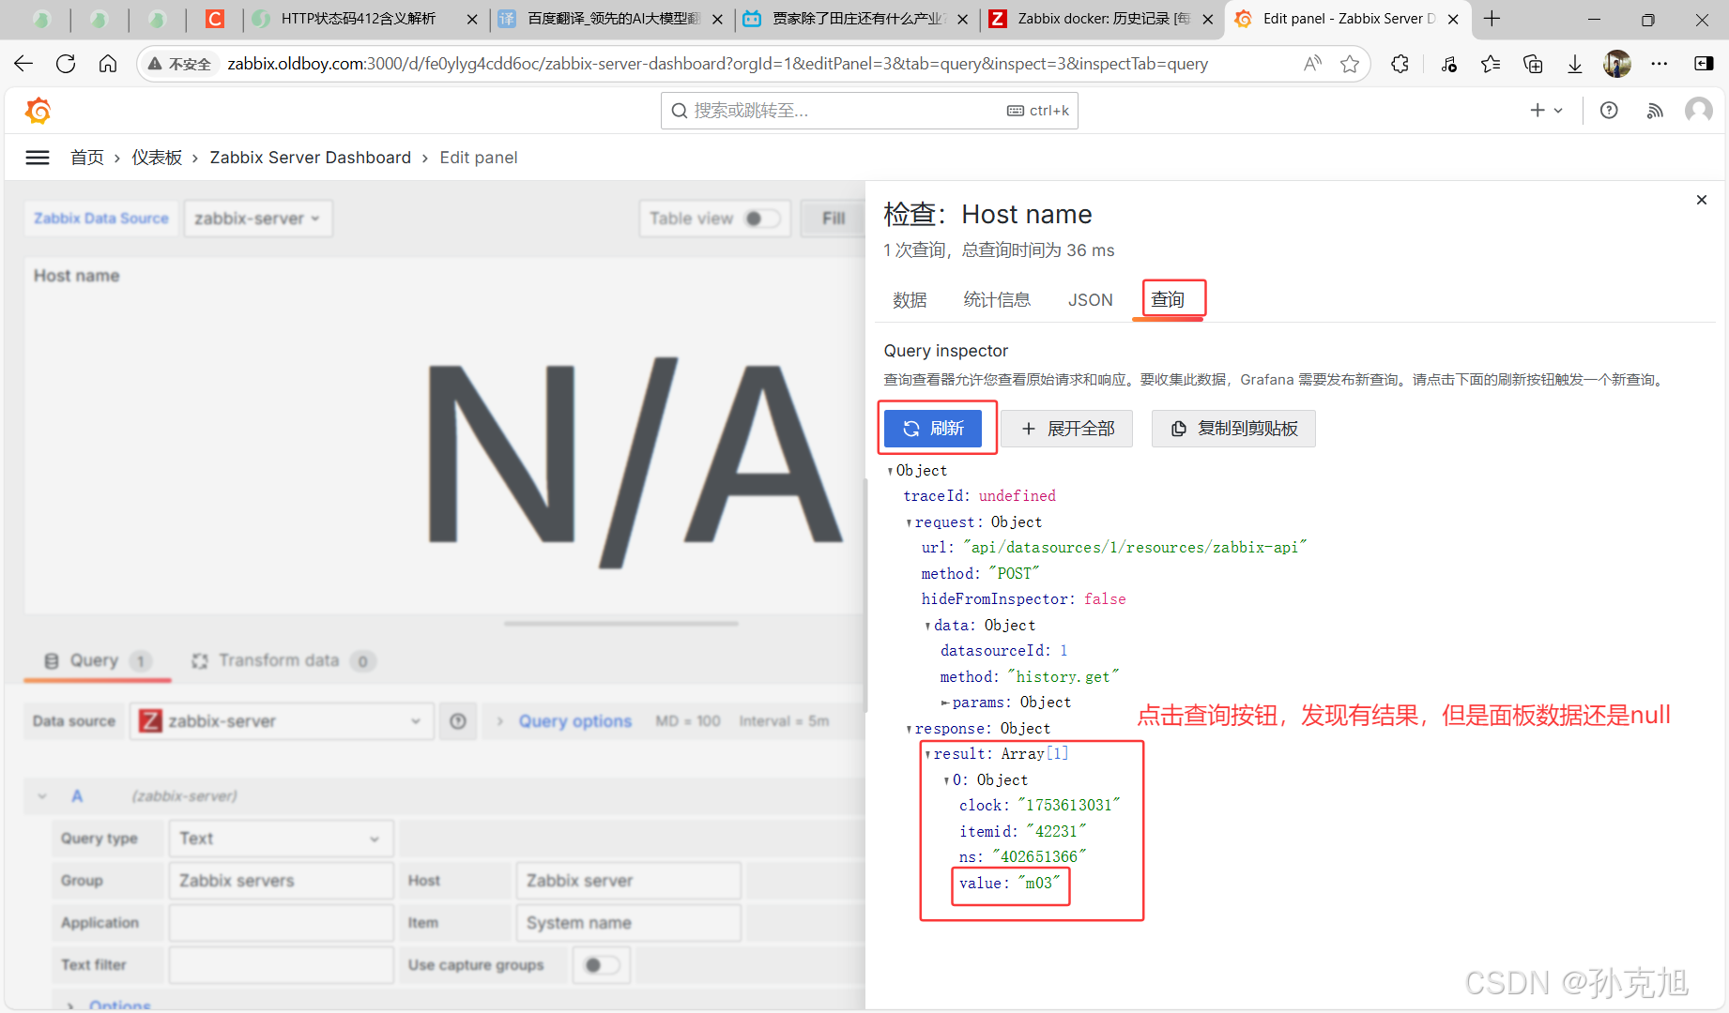Close the Zabbix docker browser tab
This screenshot has width=1729, height=1013.
click(x=1207, y=19)
